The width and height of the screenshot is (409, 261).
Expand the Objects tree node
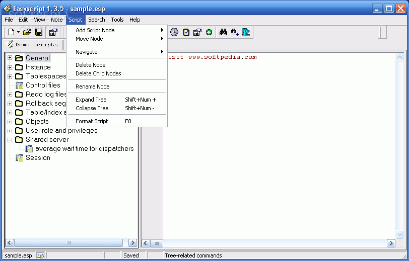[x=10, y=122]
